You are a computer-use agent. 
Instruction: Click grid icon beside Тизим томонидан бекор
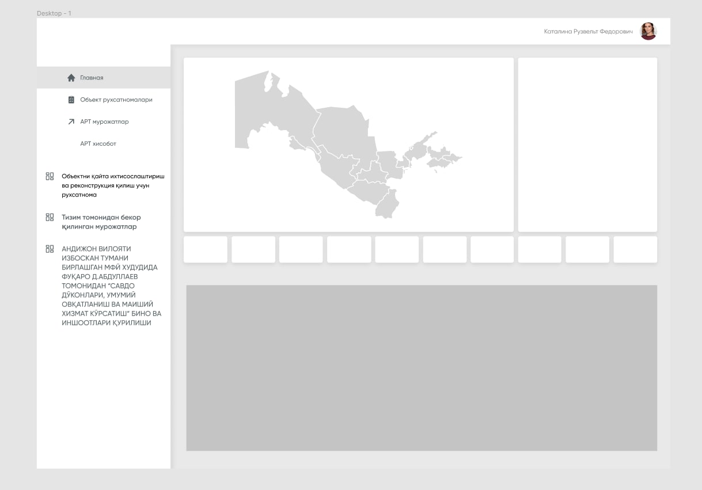click(50, 217)
